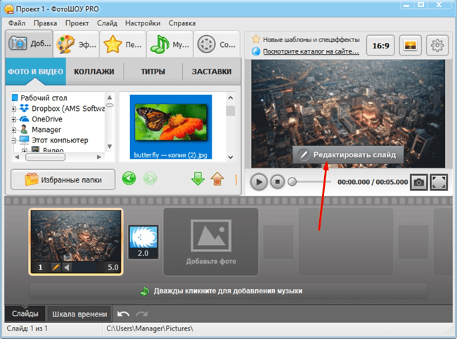Click the preview playback slider handle

point(292,182)
